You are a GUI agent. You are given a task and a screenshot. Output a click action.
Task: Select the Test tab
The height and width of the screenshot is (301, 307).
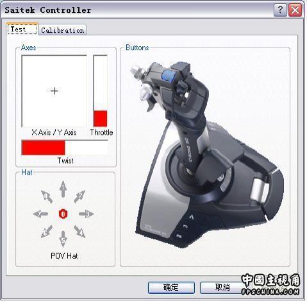point(22,29)
